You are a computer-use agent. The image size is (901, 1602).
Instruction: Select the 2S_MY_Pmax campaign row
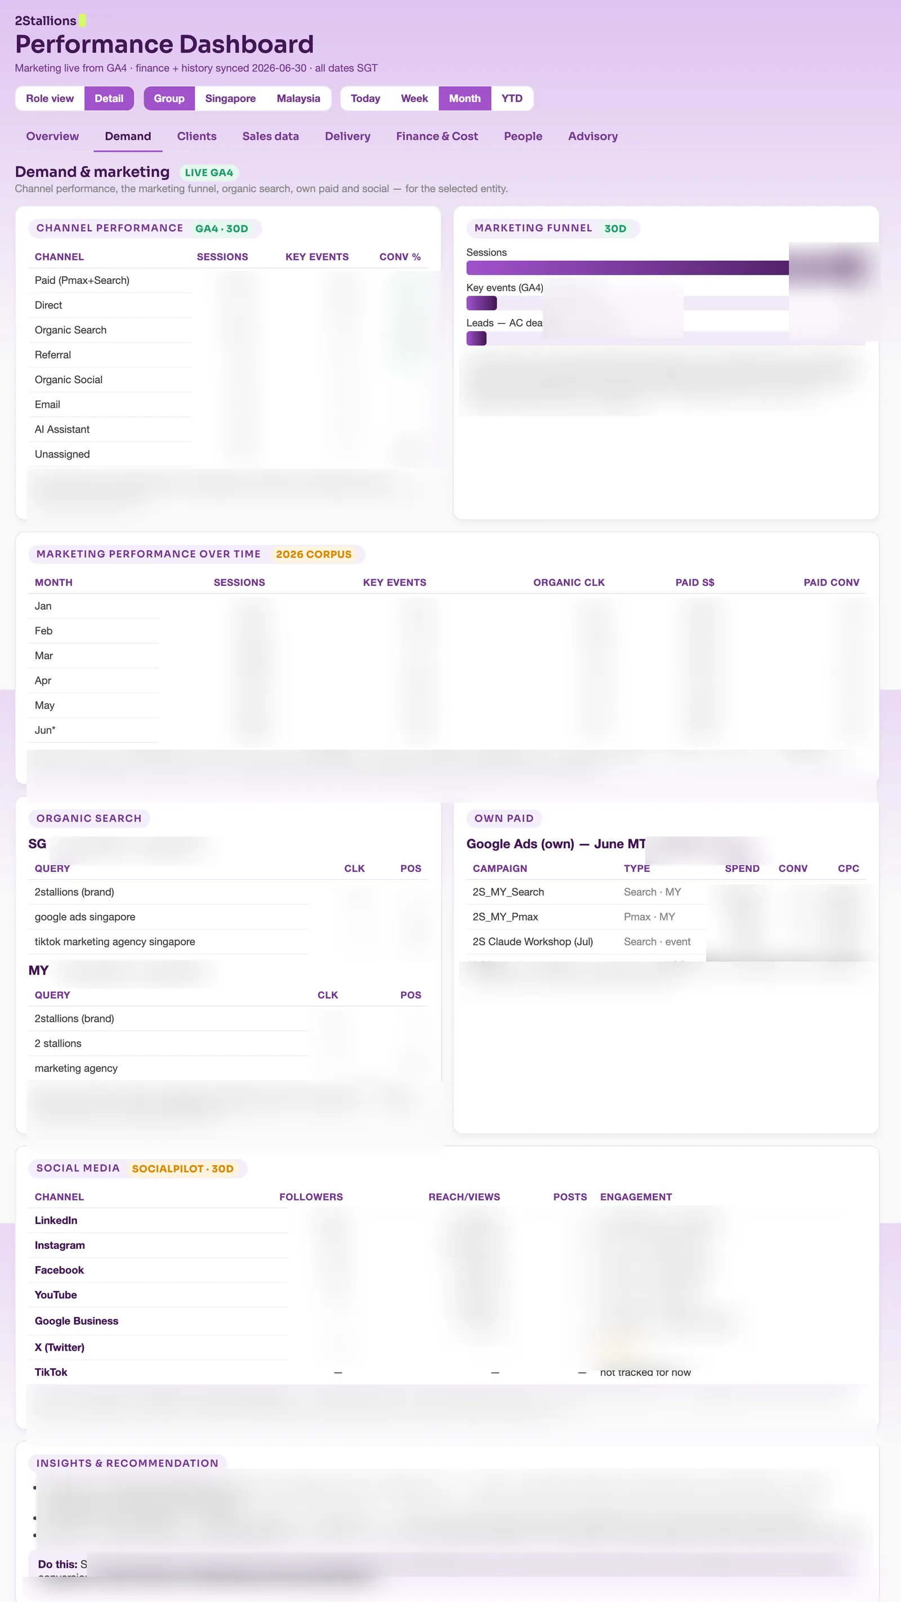[x=666, y=917]
